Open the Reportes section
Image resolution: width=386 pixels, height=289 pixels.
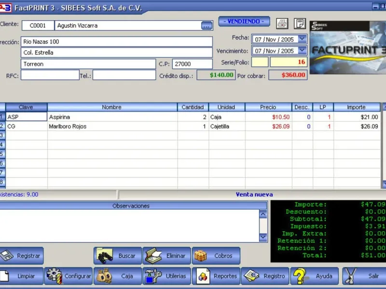216,276
